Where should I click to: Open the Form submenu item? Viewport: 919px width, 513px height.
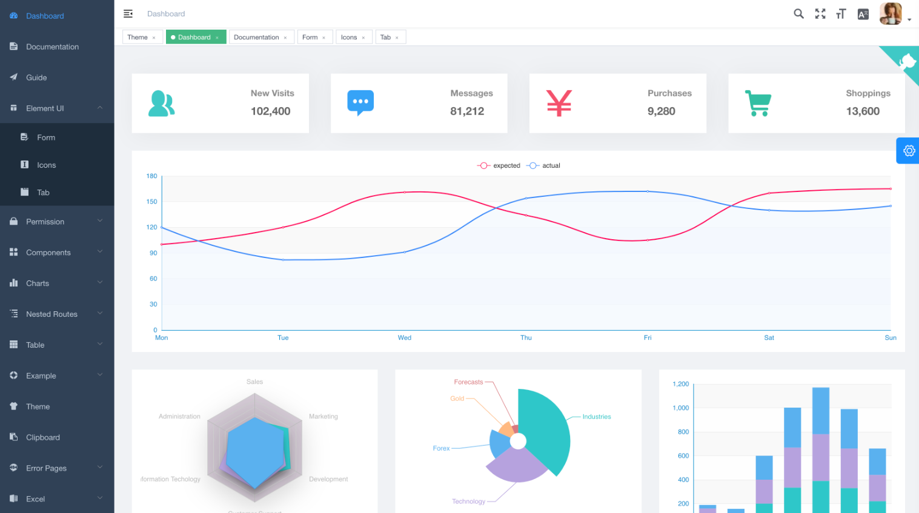57,137
